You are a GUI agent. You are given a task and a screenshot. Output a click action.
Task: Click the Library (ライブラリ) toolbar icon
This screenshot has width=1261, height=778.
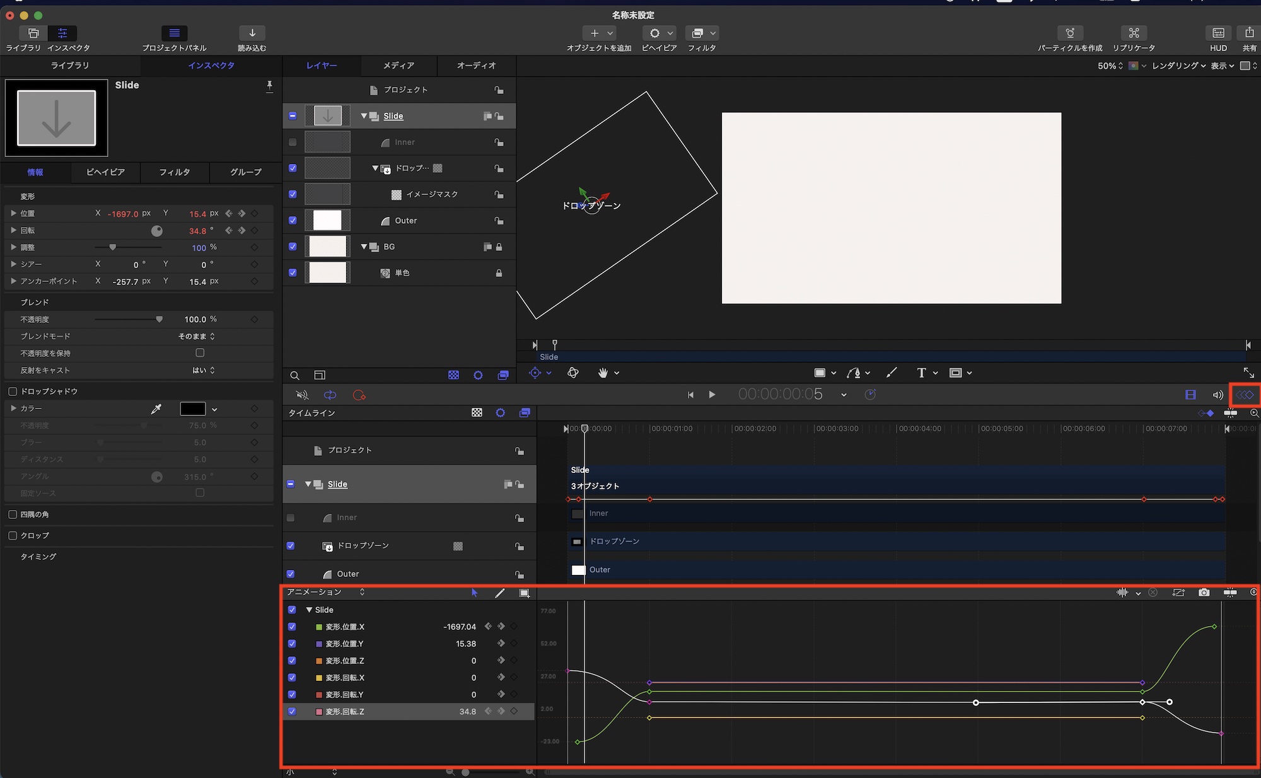[33, 33]
